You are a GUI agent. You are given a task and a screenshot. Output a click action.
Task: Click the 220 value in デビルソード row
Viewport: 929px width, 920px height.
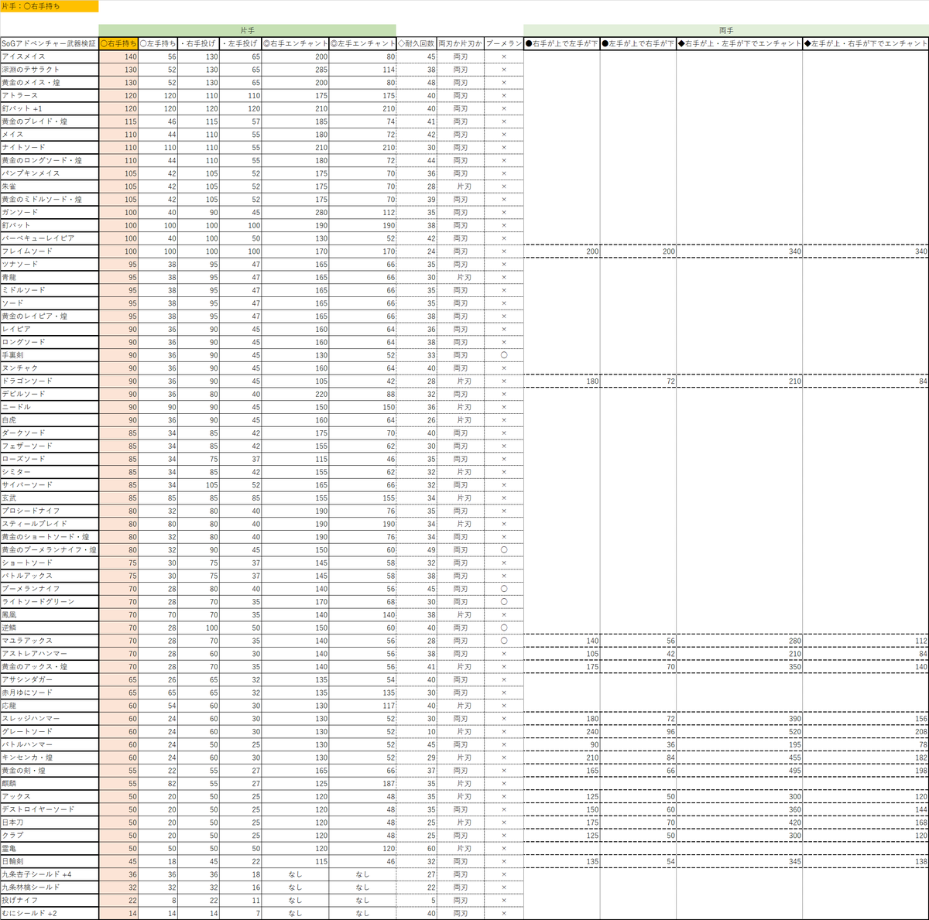coord(296,394)
